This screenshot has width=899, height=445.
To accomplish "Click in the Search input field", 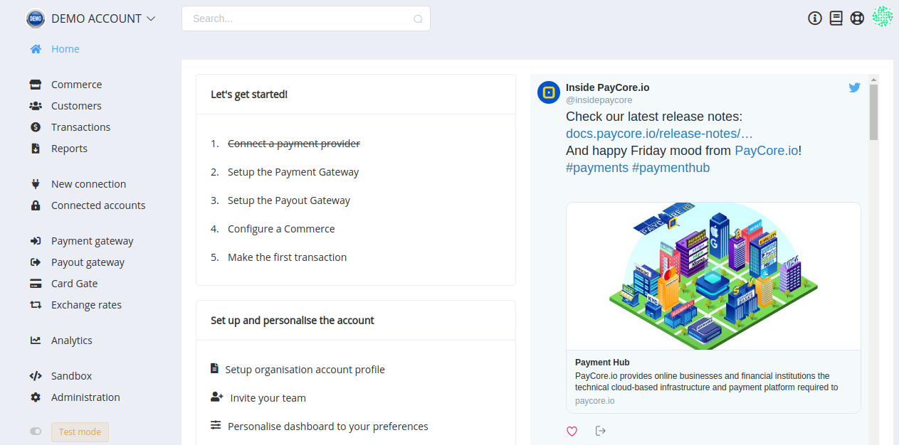I will (x=306, y=18).
